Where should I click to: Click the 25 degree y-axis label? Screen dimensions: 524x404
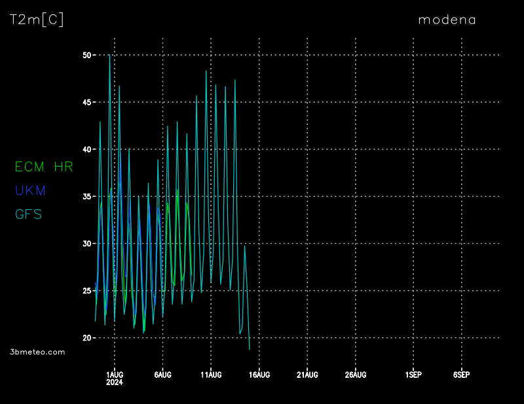pos(86,290)
